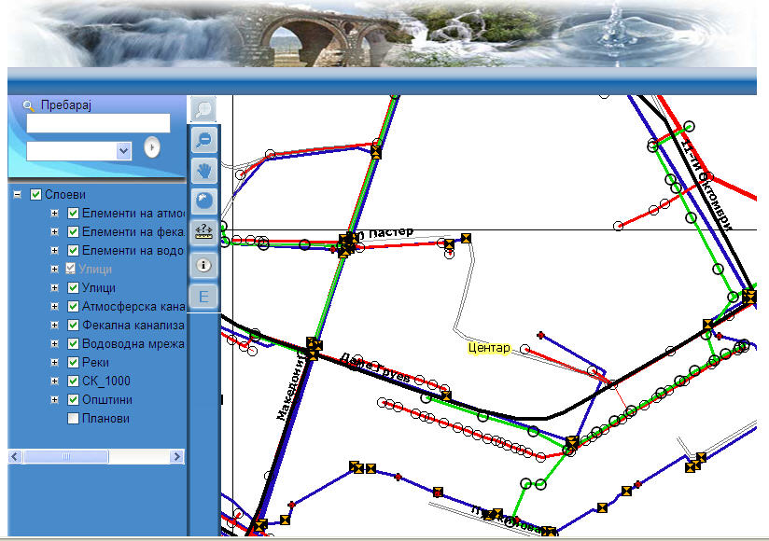This screenshot has height=541, width=769.
Task: Select the Фекална канализација layer item
Action: tap(133, 326)
